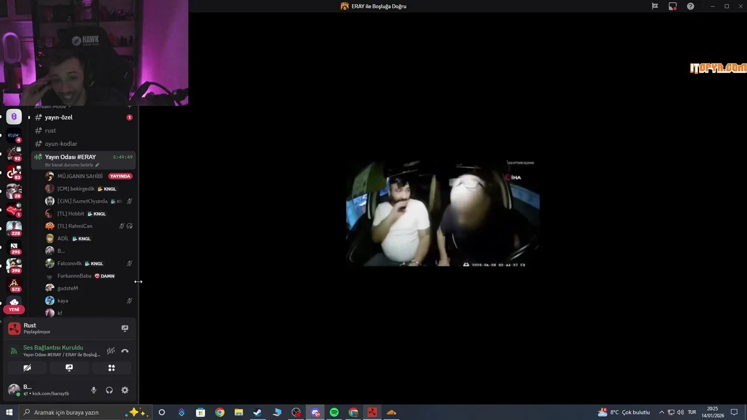Disconnect from the voice channel

coord(125,351)
